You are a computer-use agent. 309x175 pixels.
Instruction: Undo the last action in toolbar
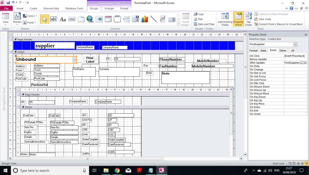click(x=13, y=3)
